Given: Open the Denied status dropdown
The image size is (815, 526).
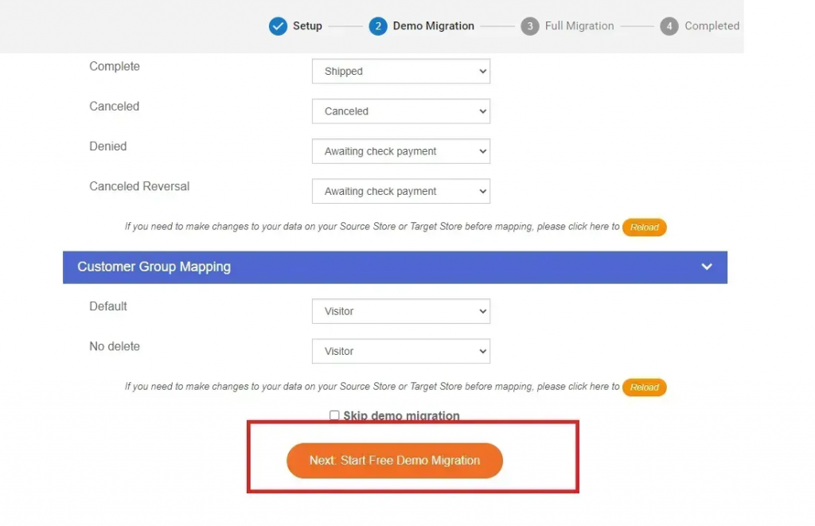Looking at the screenshot, I should [x=400, y=150].
